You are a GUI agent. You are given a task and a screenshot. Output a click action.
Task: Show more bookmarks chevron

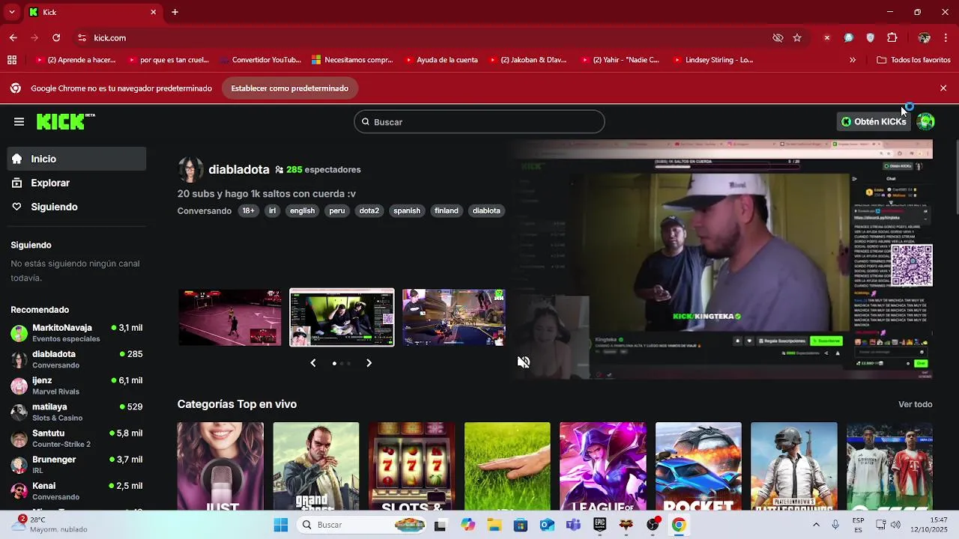point(853,60)
